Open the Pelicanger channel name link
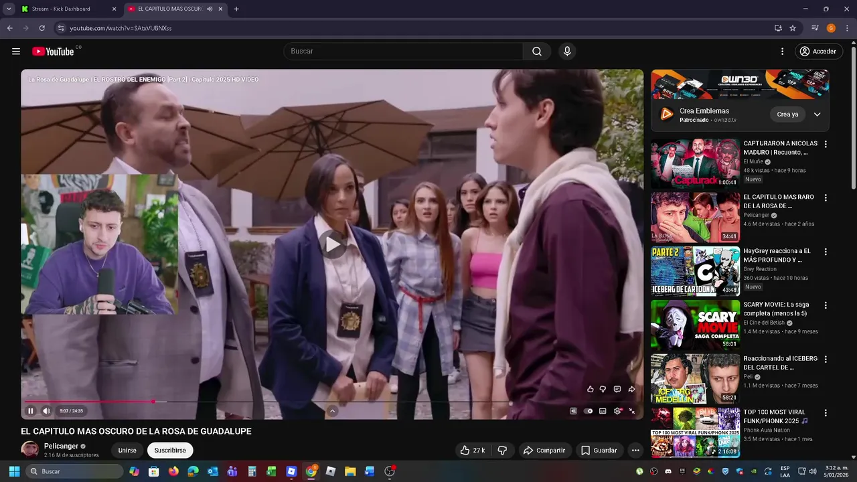 (x=61, y=447)
